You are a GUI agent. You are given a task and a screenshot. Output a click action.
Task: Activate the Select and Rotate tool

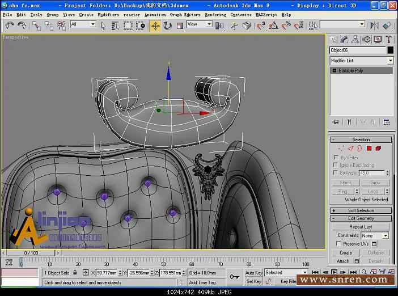click(167, 26)
